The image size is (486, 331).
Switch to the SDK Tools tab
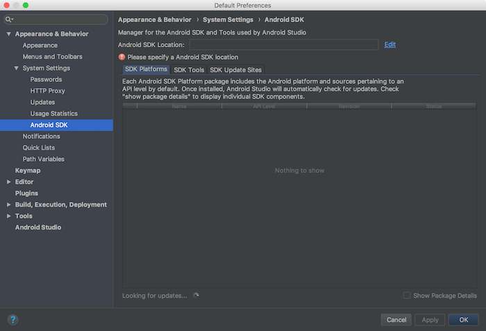(189, 69)
